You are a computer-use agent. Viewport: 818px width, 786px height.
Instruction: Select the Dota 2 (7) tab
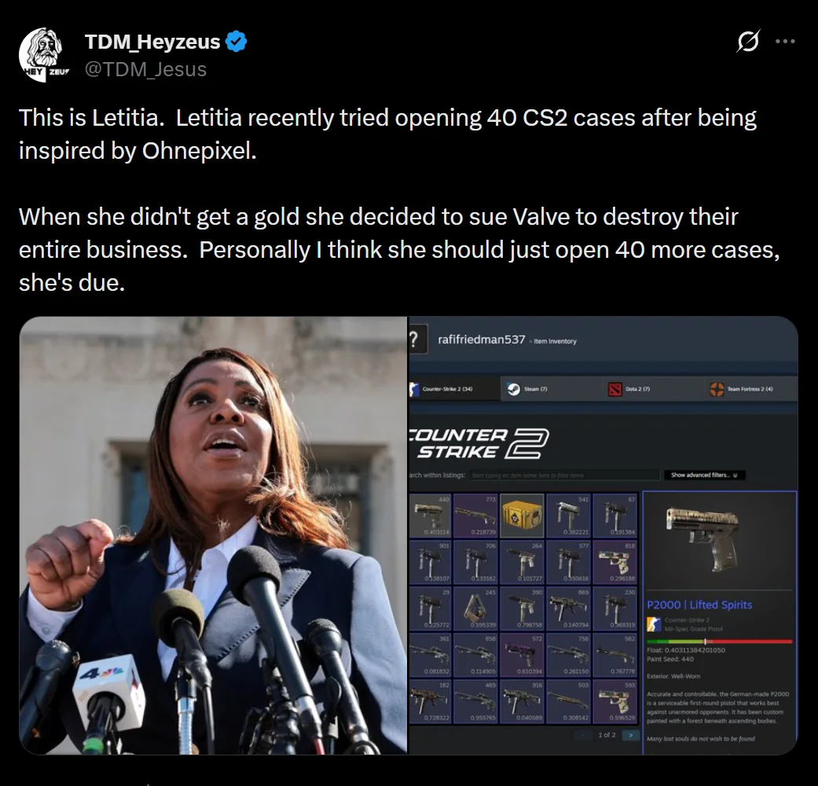tap(629, 389)
